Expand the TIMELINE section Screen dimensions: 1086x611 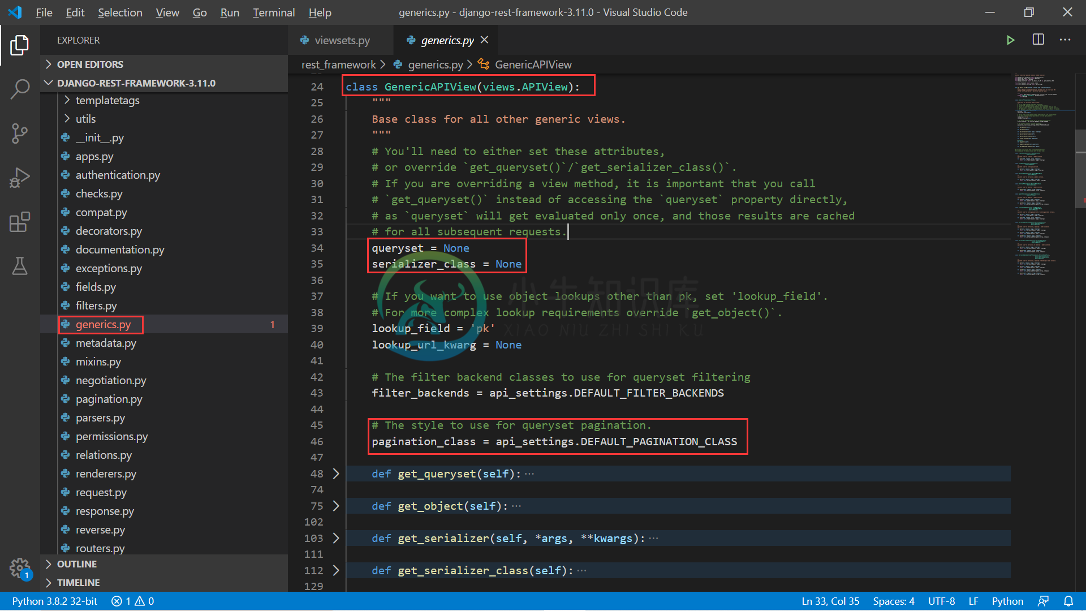[164, 583]
